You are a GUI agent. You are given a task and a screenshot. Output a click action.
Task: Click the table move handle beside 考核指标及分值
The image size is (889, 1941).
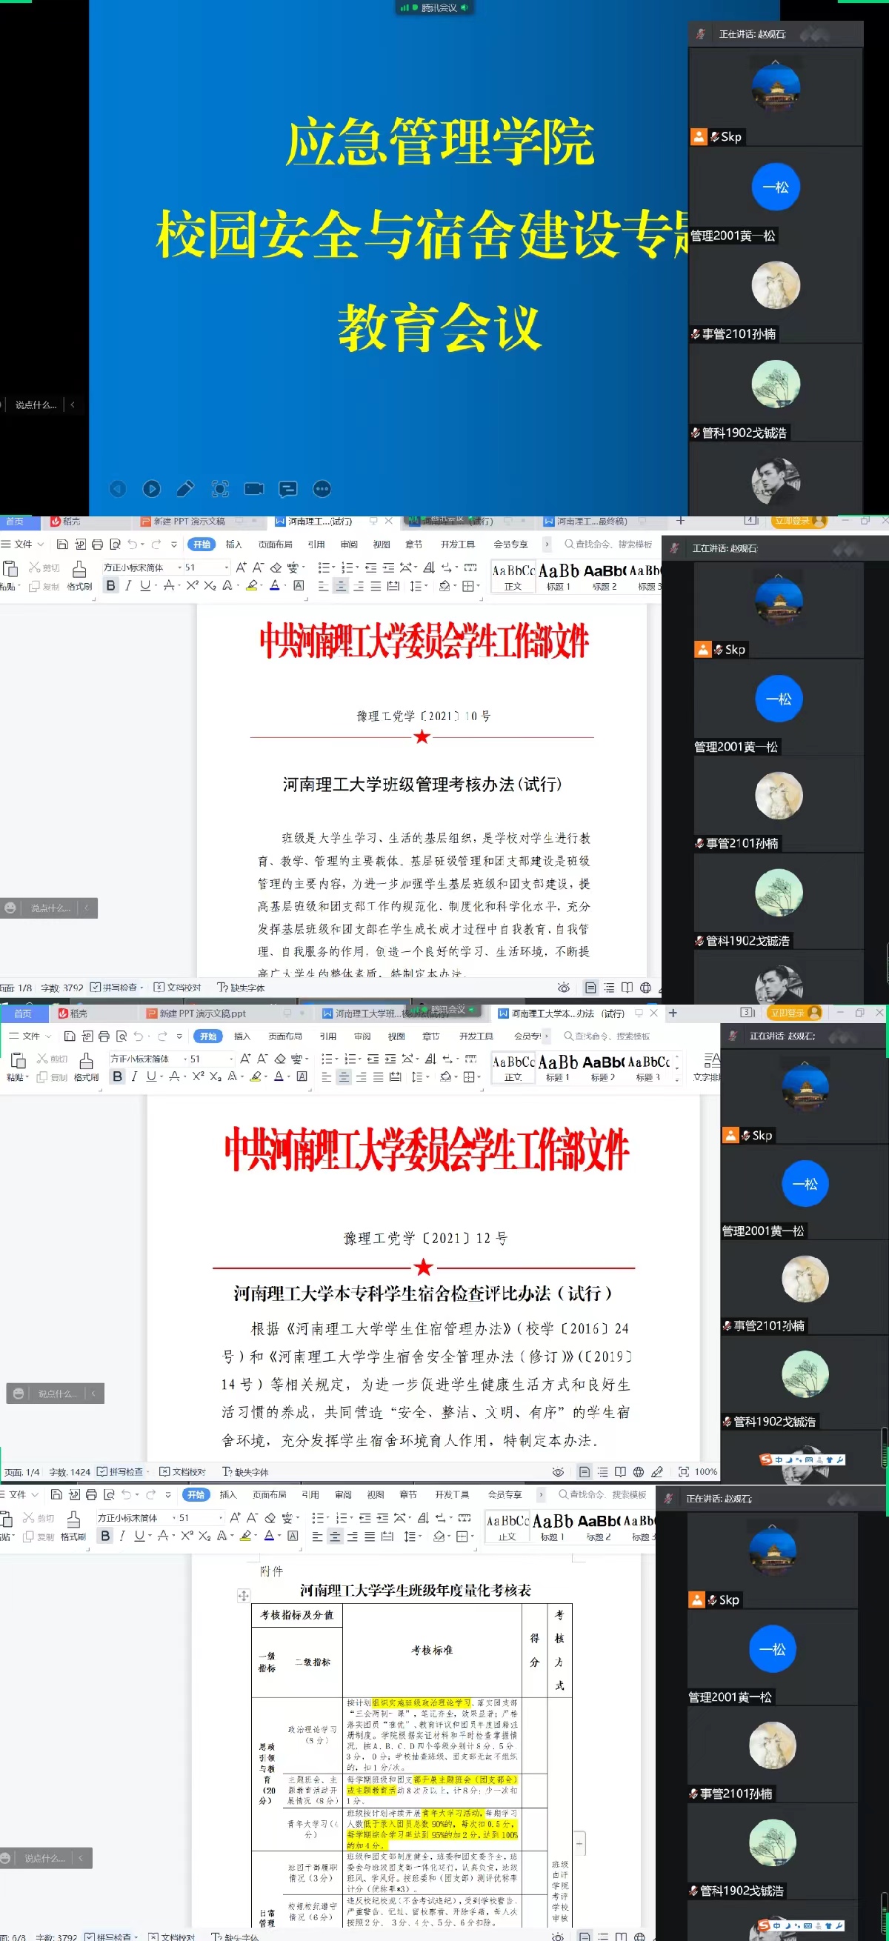243,1595
